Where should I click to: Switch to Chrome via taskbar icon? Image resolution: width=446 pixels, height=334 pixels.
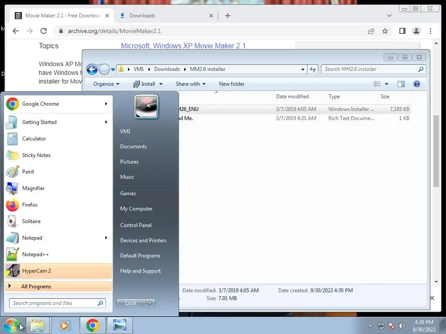point(92,325)
